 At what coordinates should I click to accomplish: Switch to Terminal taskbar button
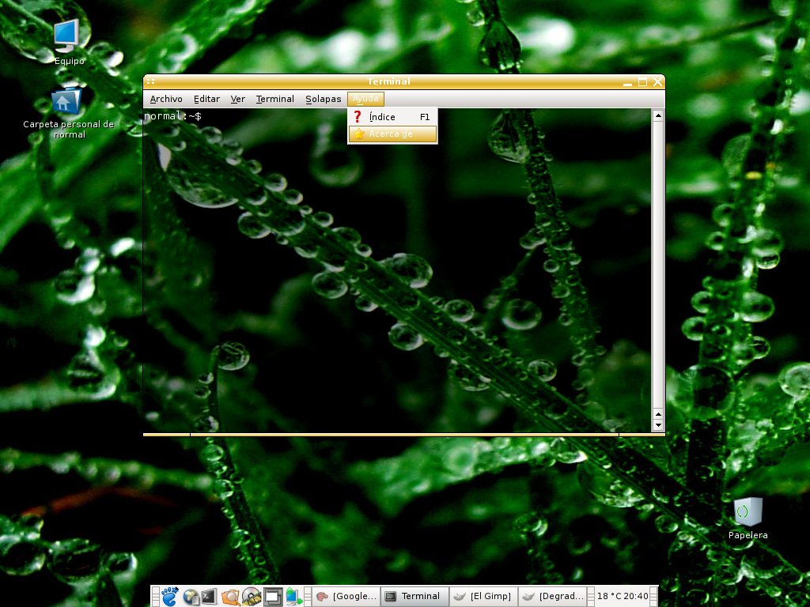414,596
